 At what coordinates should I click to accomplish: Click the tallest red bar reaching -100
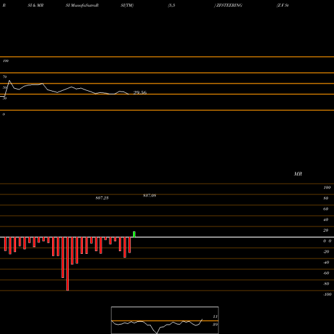tap(67, 264)
